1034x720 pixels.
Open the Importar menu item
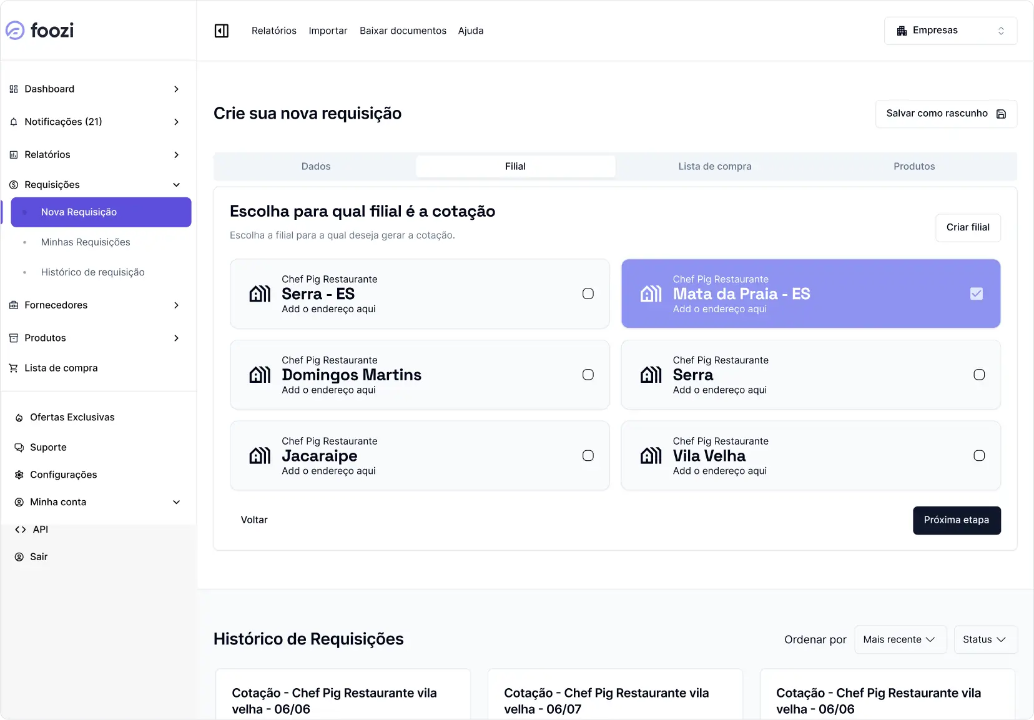[x=328, y=31]
